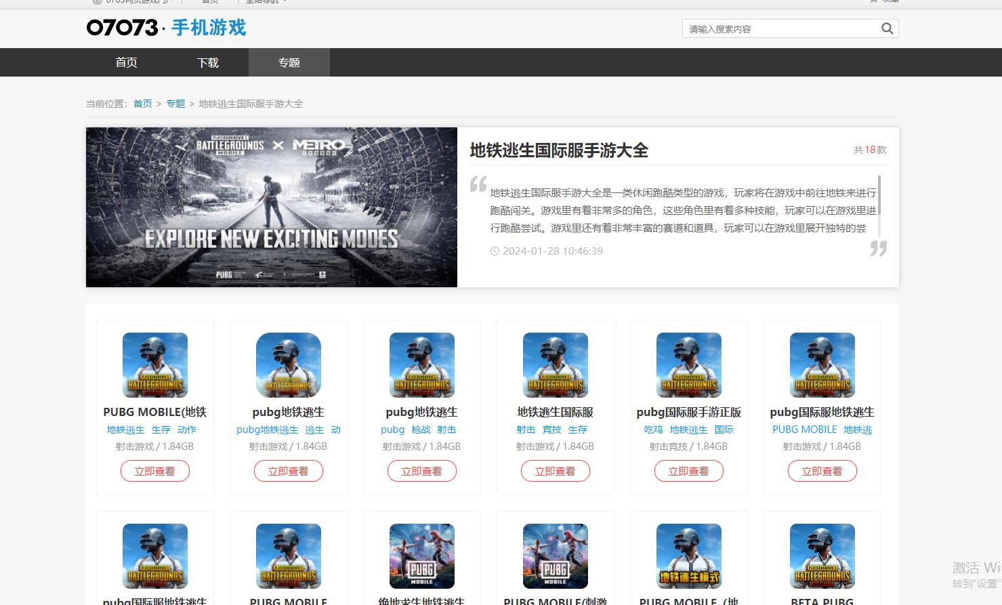Open the BETA PUBG game icon
Viewport: 1002px width, 605px height.
point(822,556)
